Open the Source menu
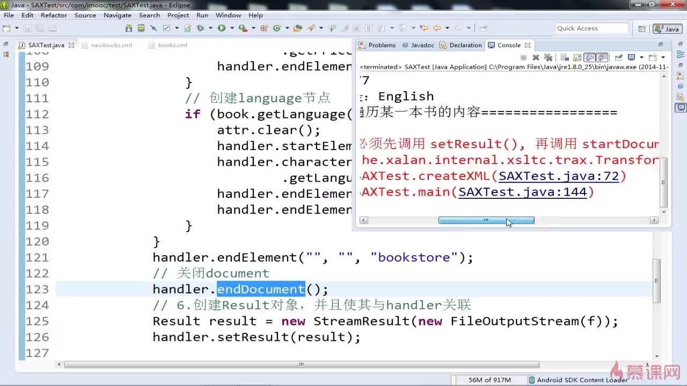Screen dimensions: 687x386 [x=85, y=15]
